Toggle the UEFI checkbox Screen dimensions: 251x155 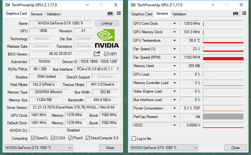pyautogui.click(x=106, y=54)
